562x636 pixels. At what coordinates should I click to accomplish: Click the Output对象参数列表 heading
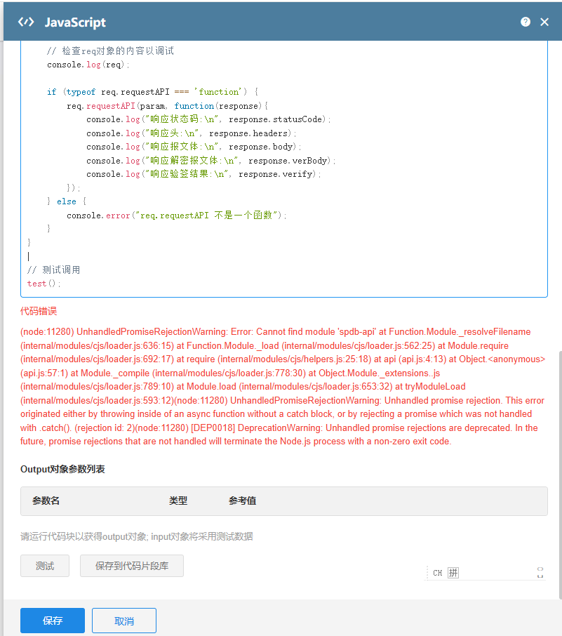62,469
